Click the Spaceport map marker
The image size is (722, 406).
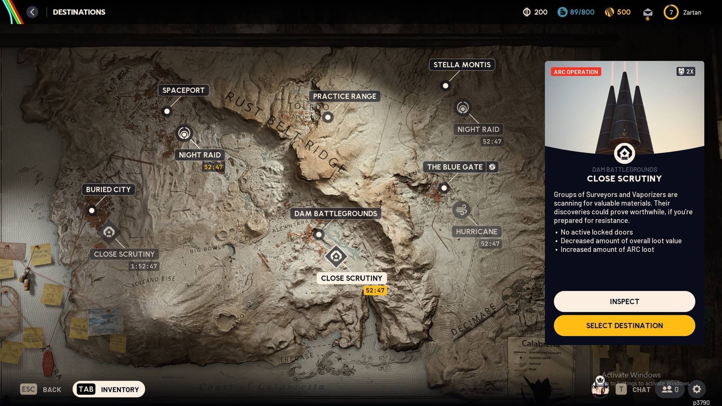[167, 111]
